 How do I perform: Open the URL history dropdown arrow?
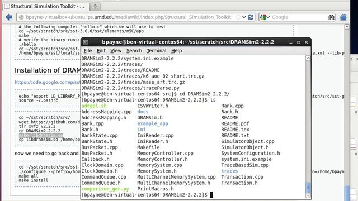click(244, 17)
